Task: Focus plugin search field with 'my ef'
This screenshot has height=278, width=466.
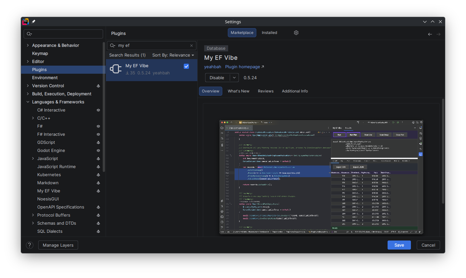Action: coord(152,46)
